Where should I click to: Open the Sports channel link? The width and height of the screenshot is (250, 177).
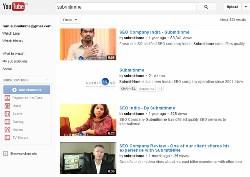tap(17, 114)
